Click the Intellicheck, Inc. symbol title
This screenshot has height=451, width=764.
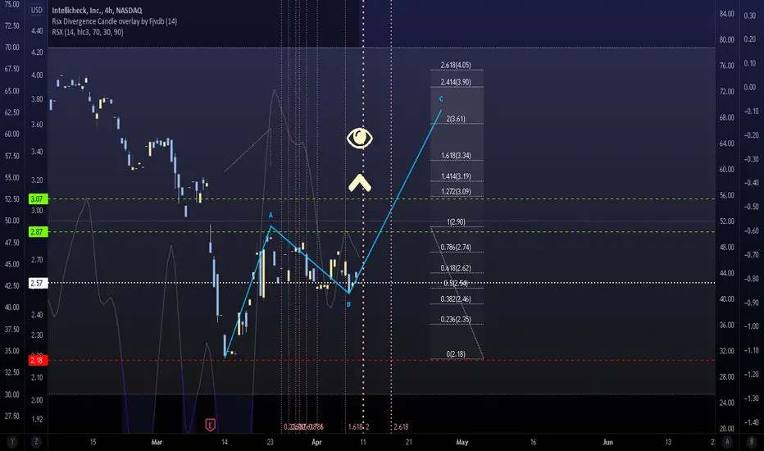pos(97,10)
